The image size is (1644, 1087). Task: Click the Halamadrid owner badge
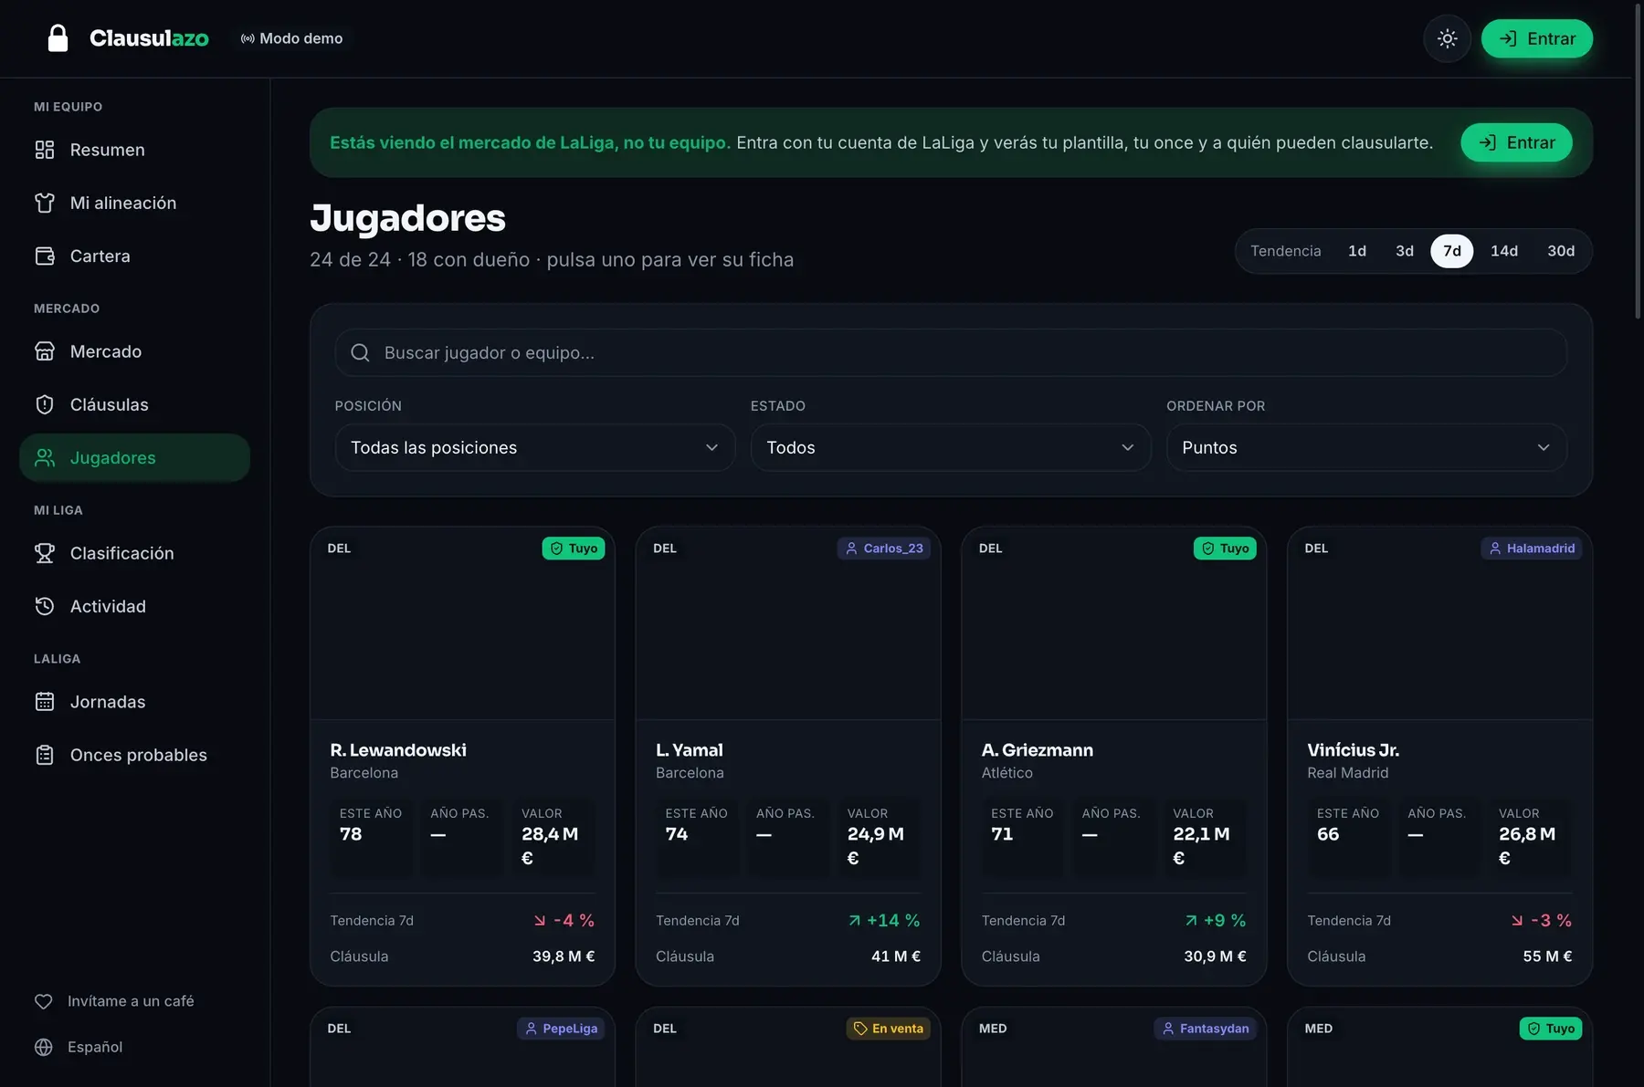tap(1532, 549)
